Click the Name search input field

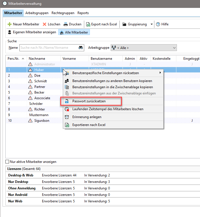click(x=48, y=48)
